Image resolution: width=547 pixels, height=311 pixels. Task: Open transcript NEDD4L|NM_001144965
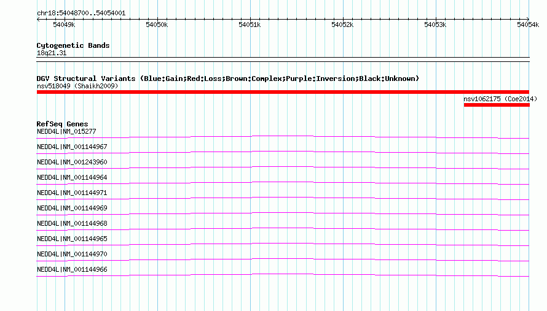pos(72,239)
